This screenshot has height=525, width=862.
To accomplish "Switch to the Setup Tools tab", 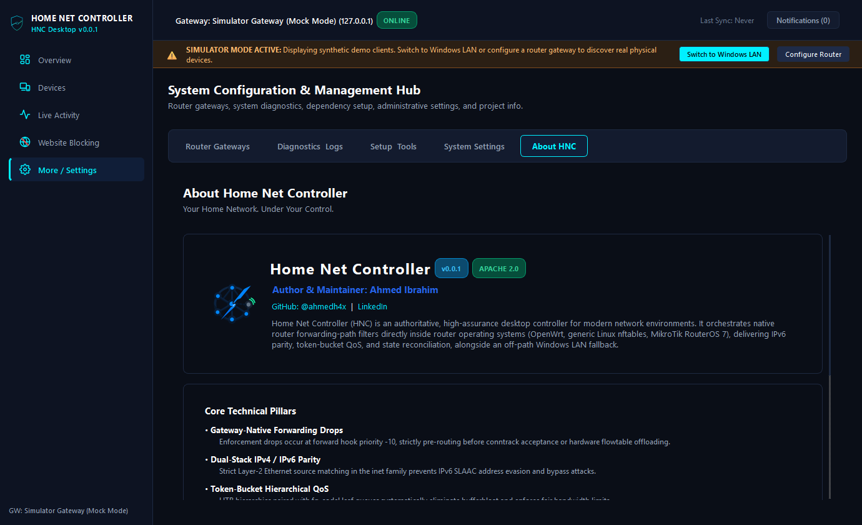I will pos(394,146).
